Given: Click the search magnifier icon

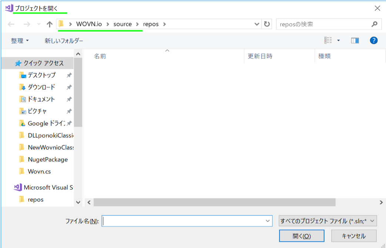Looking at the screenshot, I should (374, 24).
